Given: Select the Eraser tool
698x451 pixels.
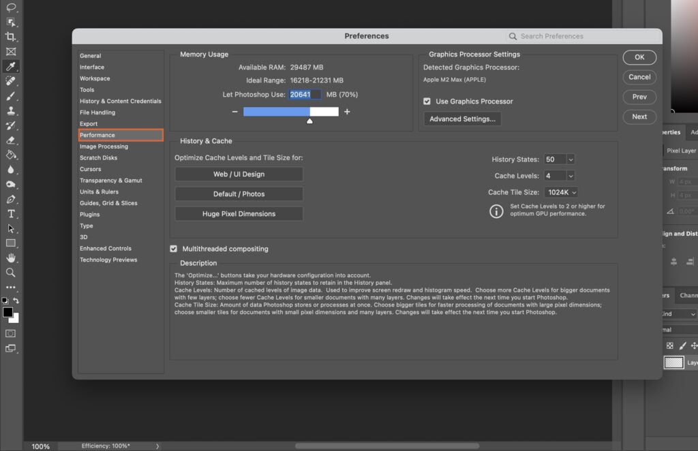Looking at the screenshot, I should click(11, 140).
